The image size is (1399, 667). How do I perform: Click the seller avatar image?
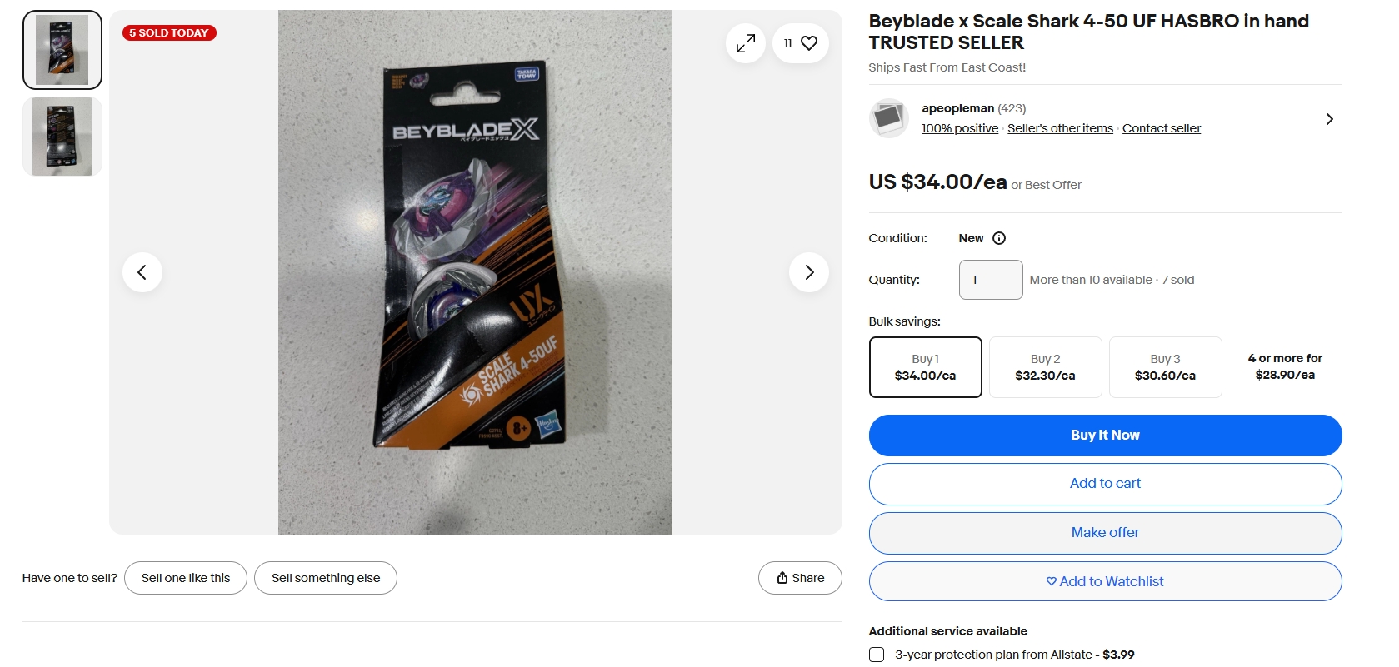pyautogui.click(x=888, y=118)
